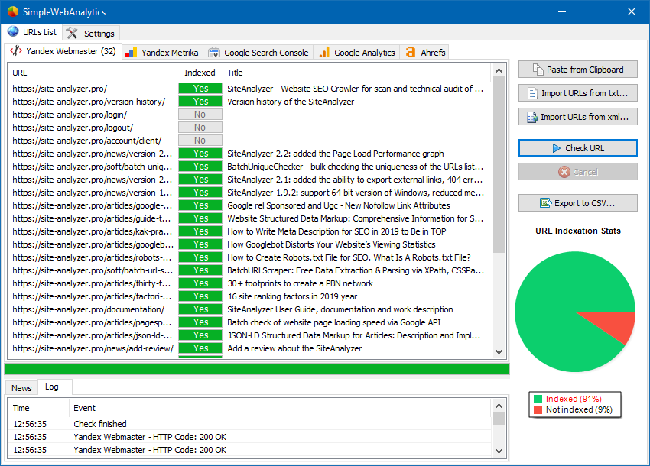The height and width of the screenshot is (466, 650).
Task: Click the Google Search Console icon
Action: click(x=213, y=53)
